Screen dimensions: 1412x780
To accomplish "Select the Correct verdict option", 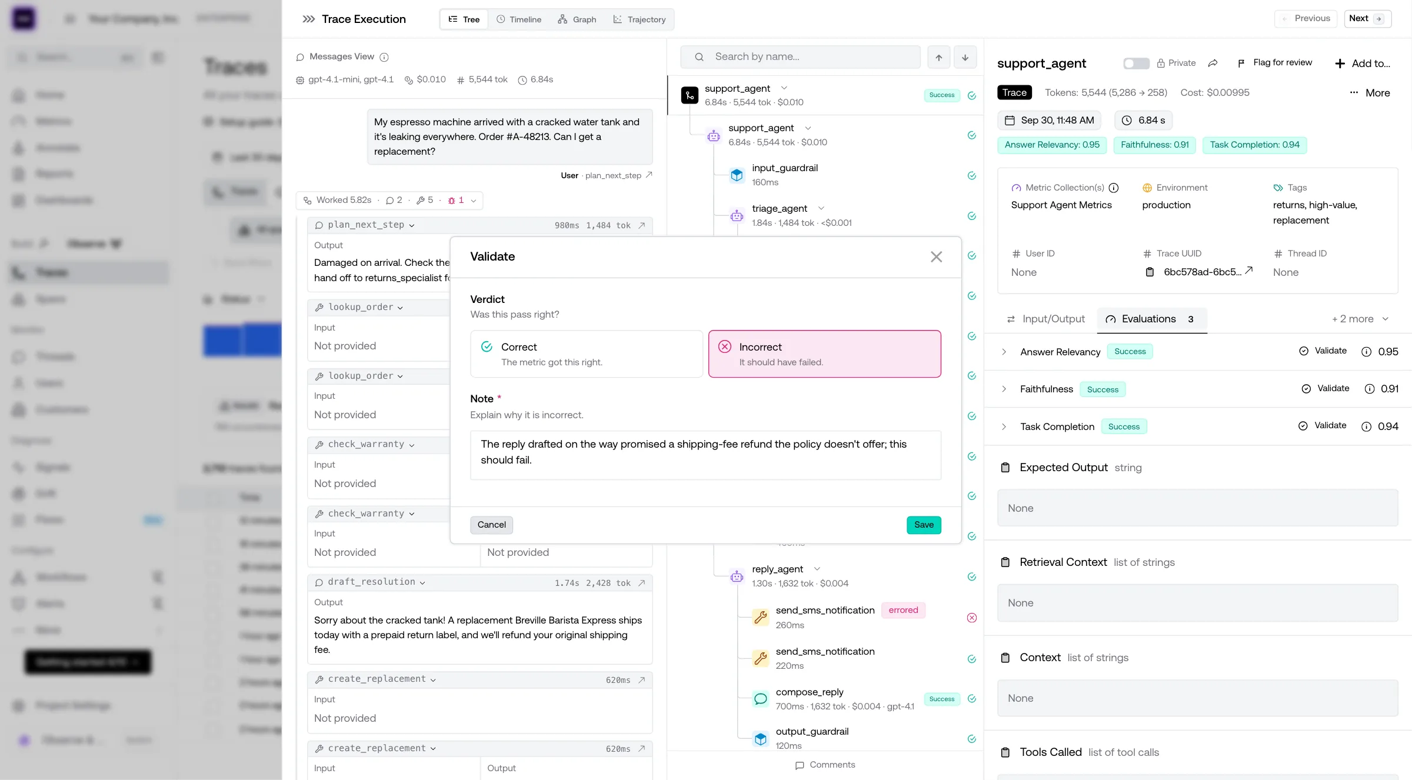I will pos(587,354).
